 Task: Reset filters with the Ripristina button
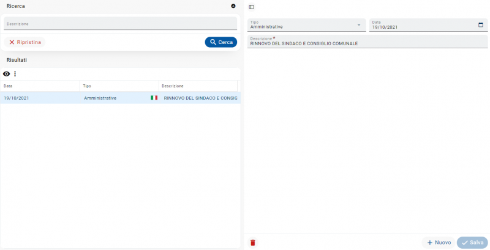click(x=24, y=42)
